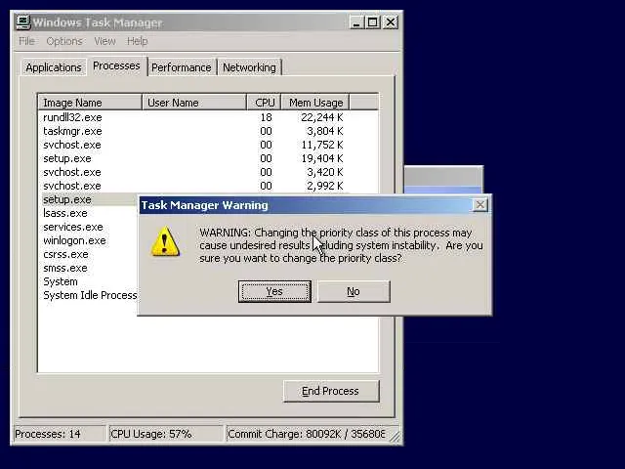625x469 pixels.
Task: Select the services.exe process
Action: coord(73,227)
